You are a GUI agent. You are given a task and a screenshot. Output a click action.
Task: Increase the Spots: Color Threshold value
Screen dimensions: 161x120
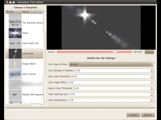tap(152, 87)
